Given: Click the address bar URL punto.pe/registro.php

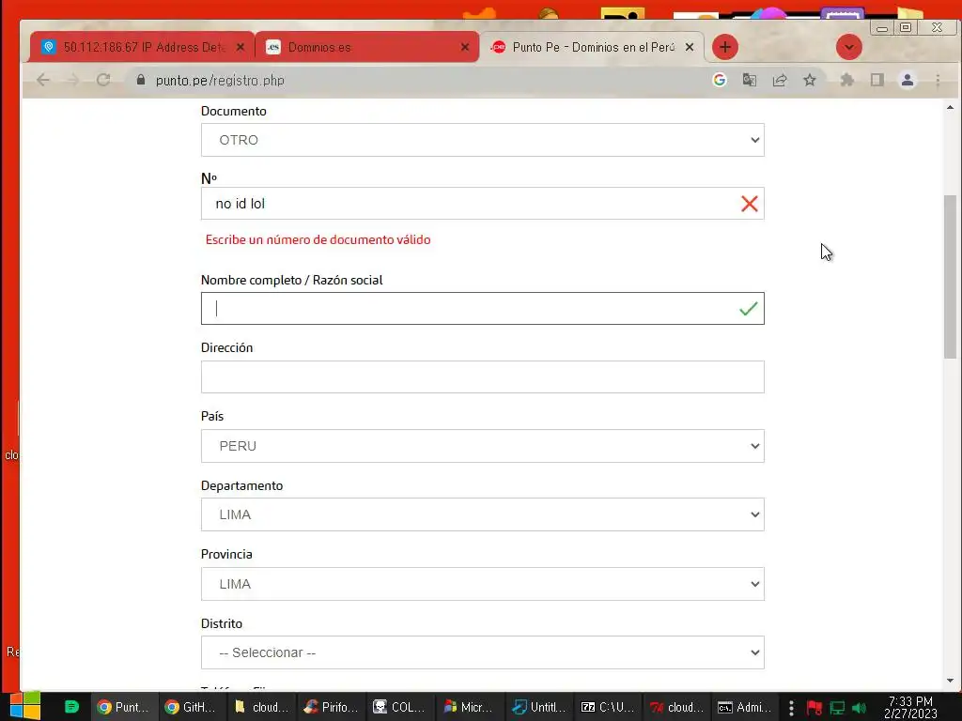Looking at the screenshot, I should 220,81.
